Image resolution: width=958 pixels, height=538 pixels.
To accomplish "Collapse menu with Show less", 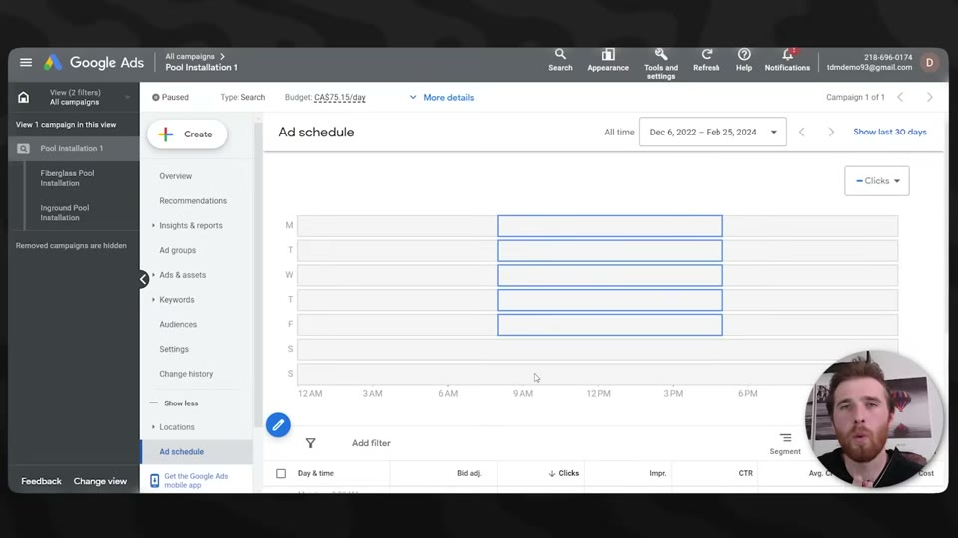I will click(174, 403).
